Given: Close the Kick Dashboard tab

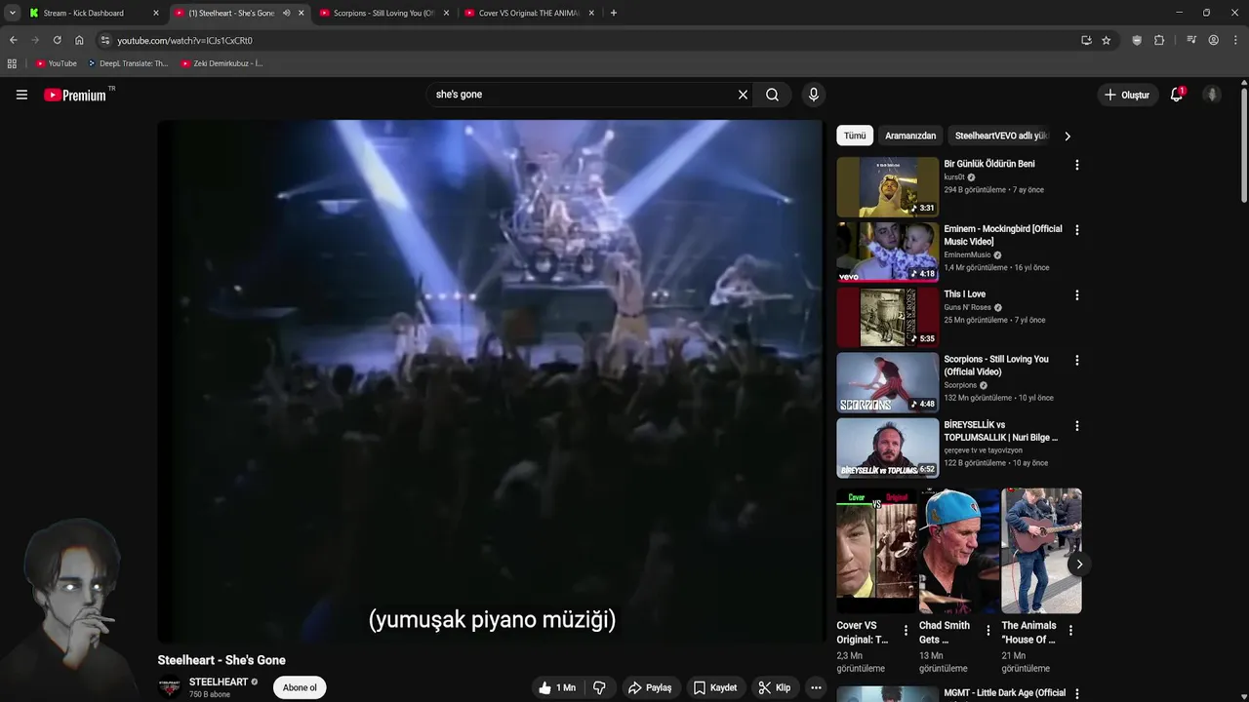Looking at the screenshot, I should point(155,13).
